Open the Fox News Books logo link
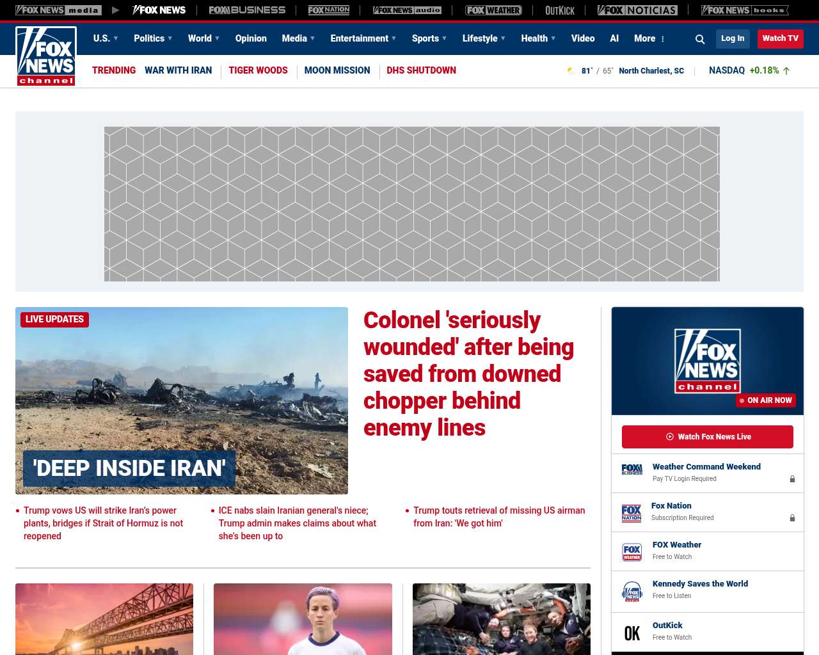819x655 pixels. coord(745,10)
